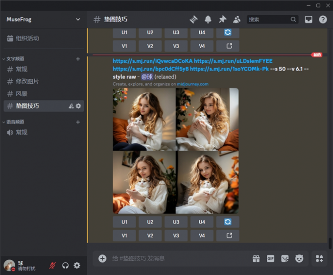Click the red 新的 new-messages badge
Screen dimensions: 333x275
[x=317, y=55]
